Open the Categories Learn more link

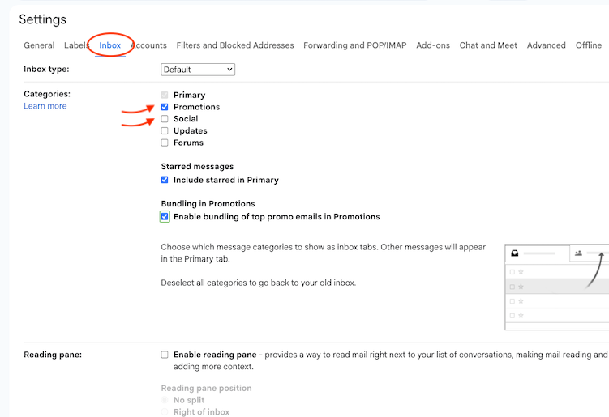coord(45,106)
